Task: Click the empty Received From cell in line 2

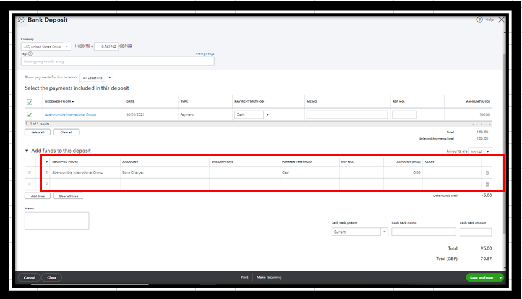Action: point(85,184)
